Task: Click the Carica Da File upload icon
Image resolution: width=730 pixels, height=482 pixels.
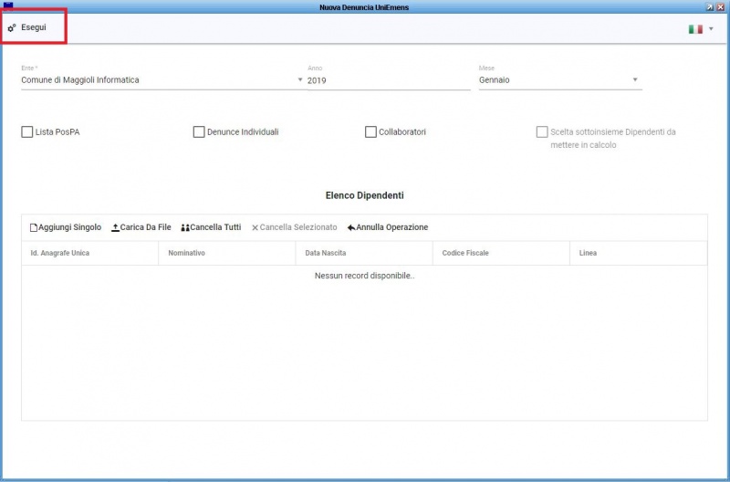Action: [x=115, y=227]
